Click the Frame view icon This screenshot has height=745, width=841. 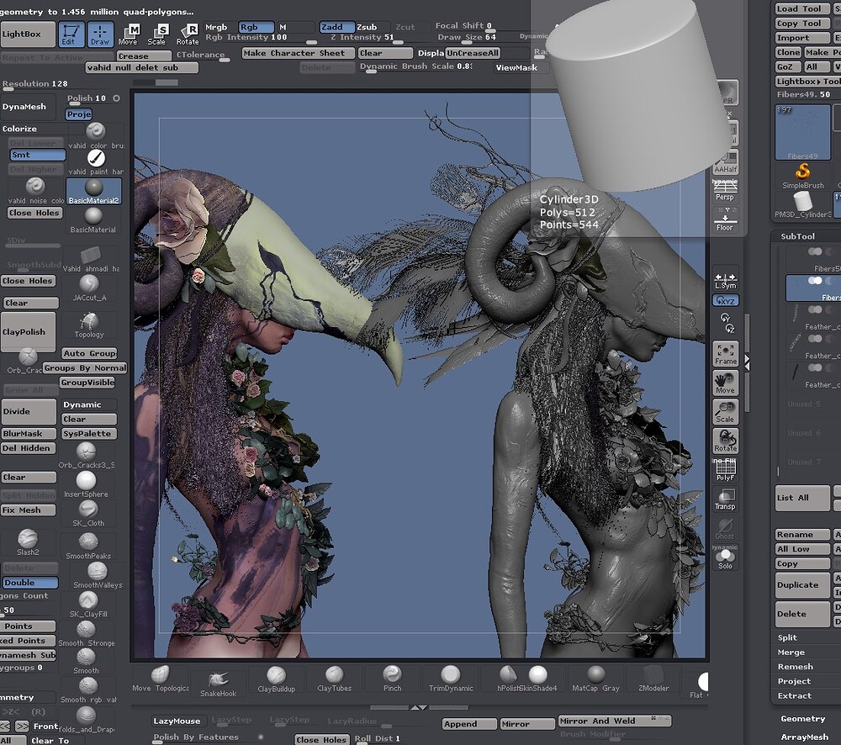(725, 354)
